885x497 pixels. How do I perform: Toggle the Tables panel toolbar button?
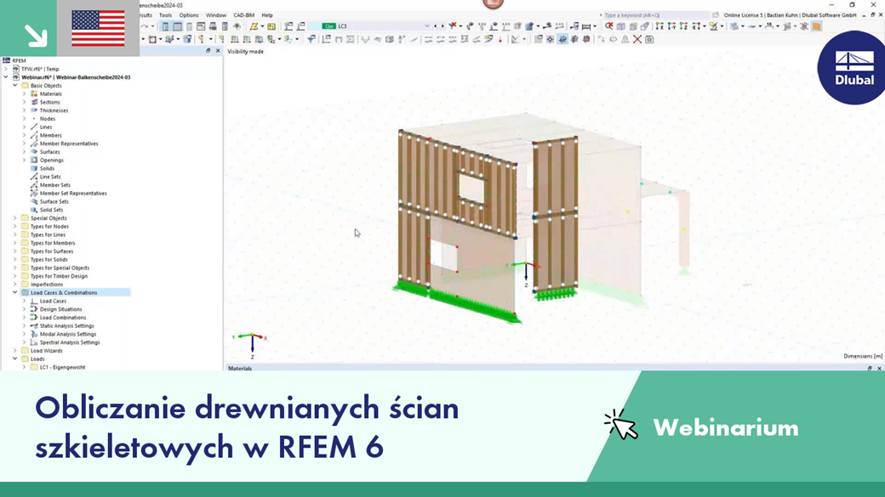click(x=177, y=26)
